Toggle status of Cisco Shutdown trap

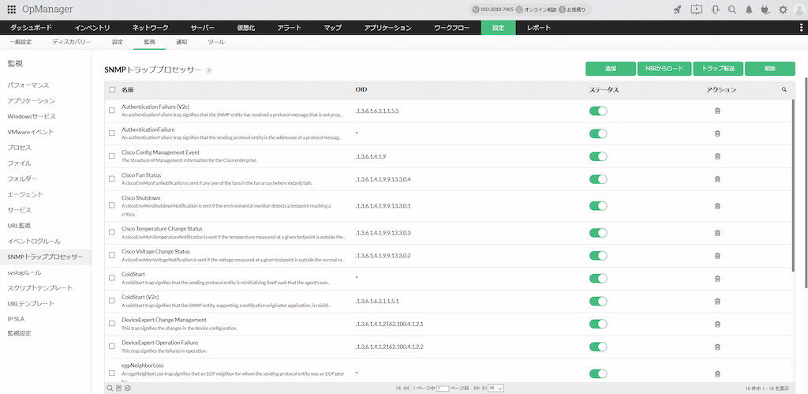(x=598, y=205)
